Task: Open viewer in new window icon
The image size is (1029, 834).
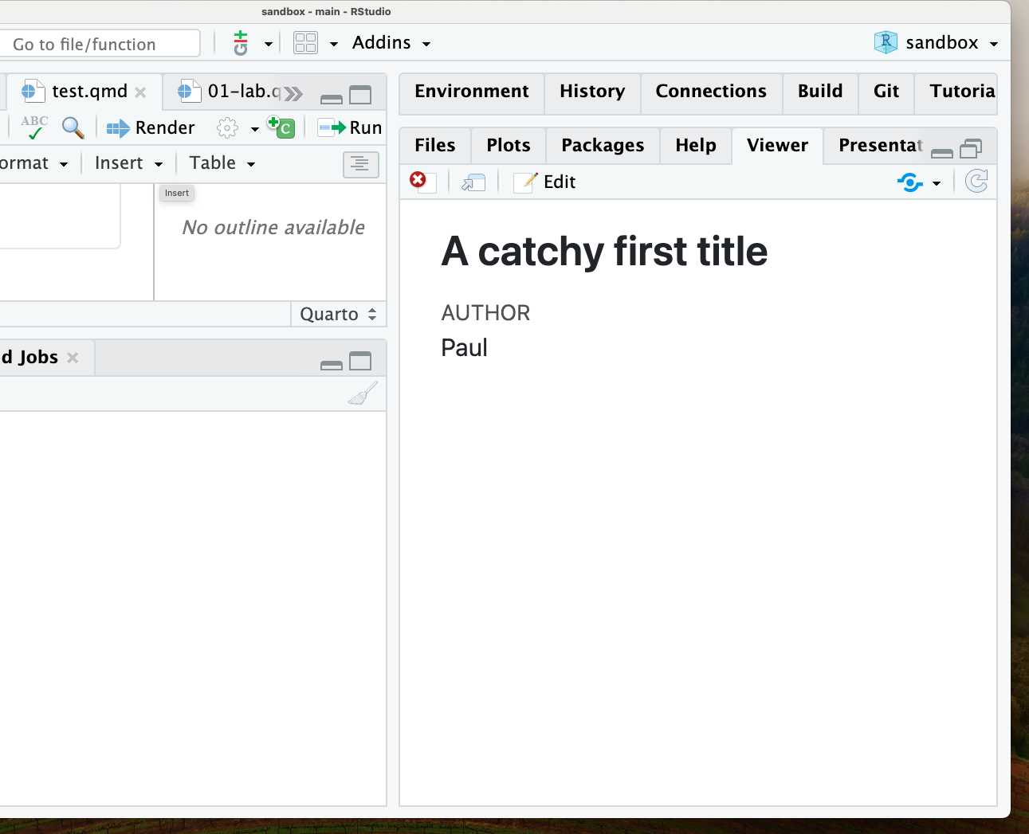Action: point(473,182)
